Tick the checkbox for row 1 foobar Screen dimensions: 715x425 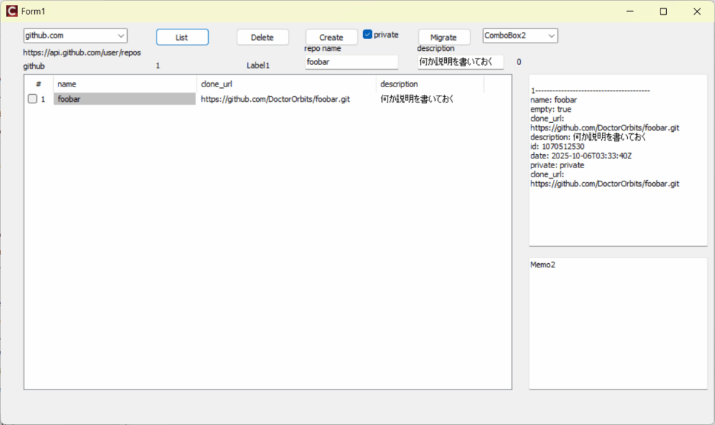[x=32, y=99]
